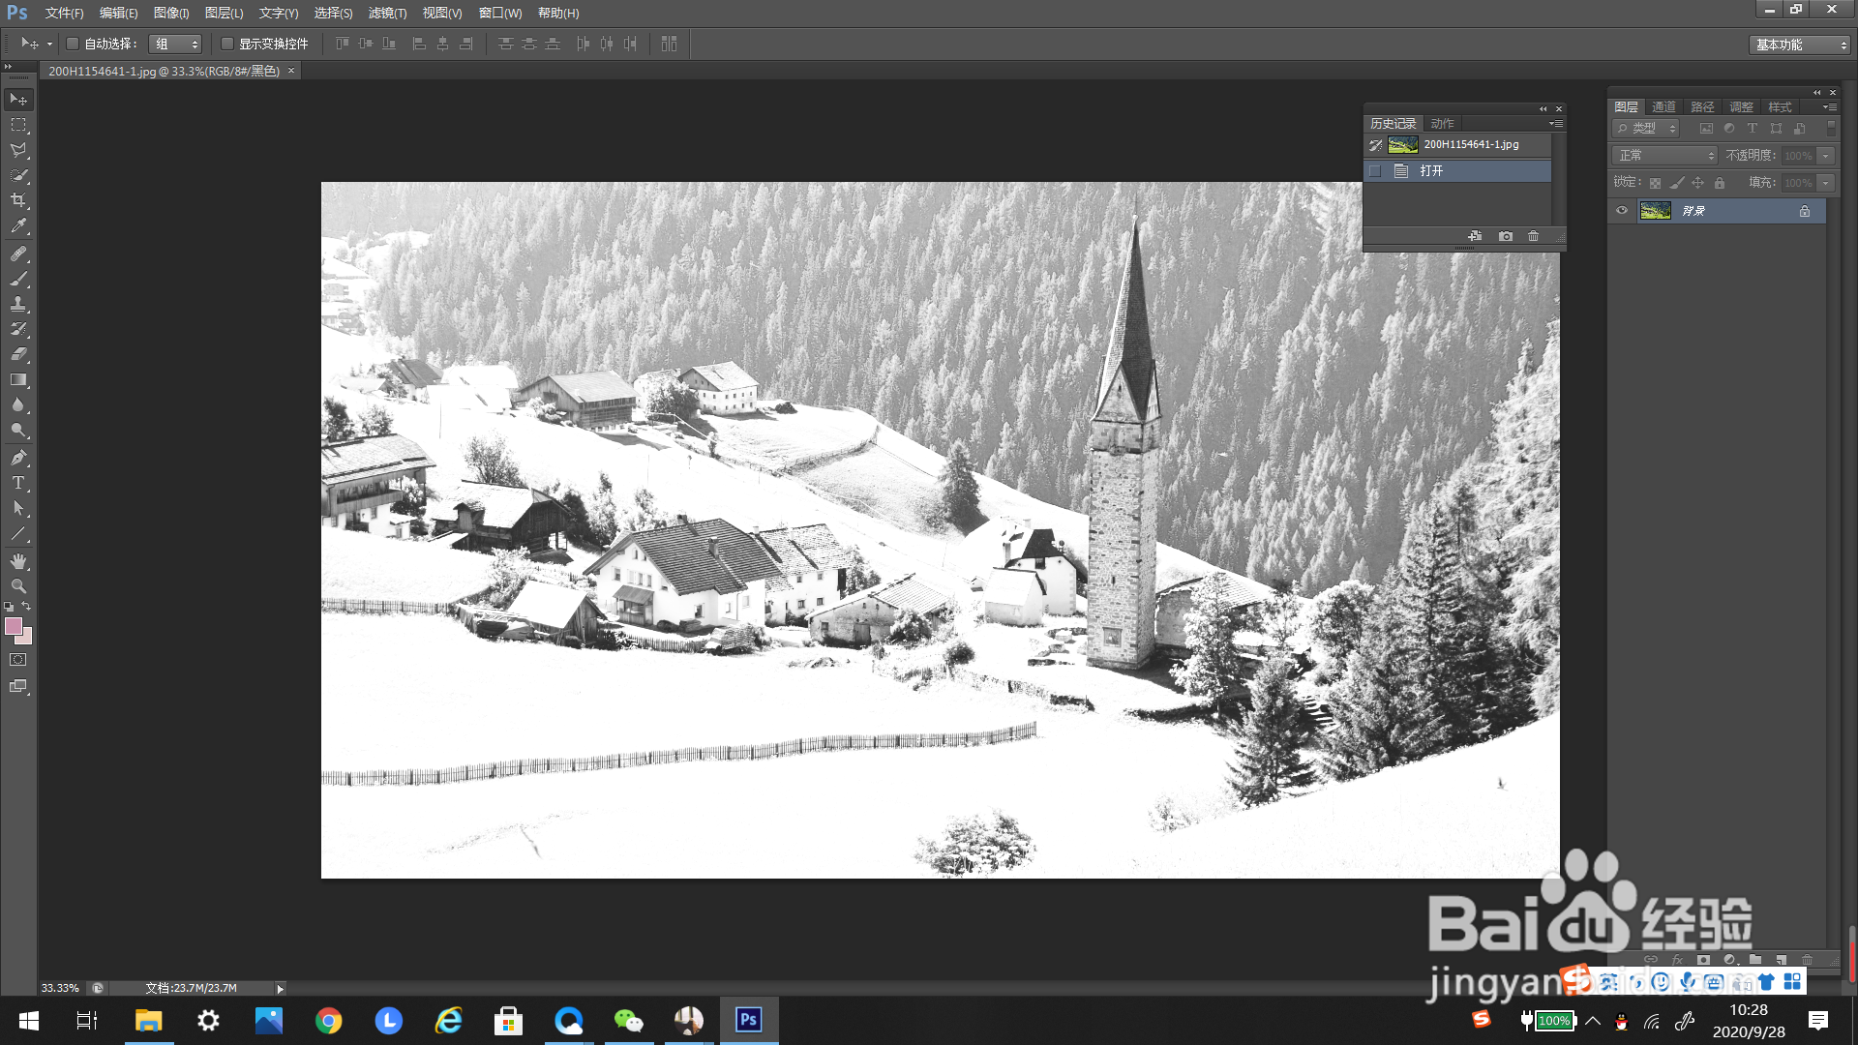Click the pink foreground color swatch
The height and width of the screenshot is (1045, 1858).
tap(14, 626)
